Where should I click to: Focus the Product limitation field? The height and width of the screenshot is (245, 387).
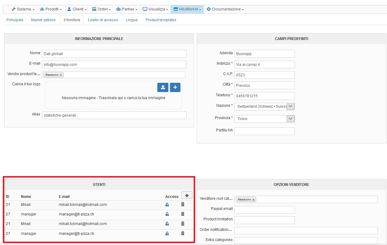pos(264,220)
